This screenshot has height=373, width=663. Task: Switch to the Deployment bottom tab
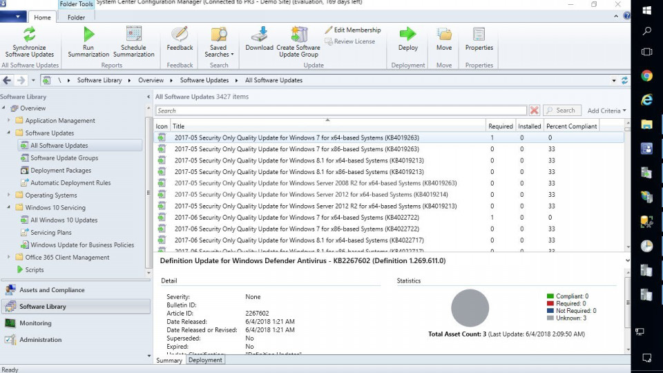[x=205, y=360]
